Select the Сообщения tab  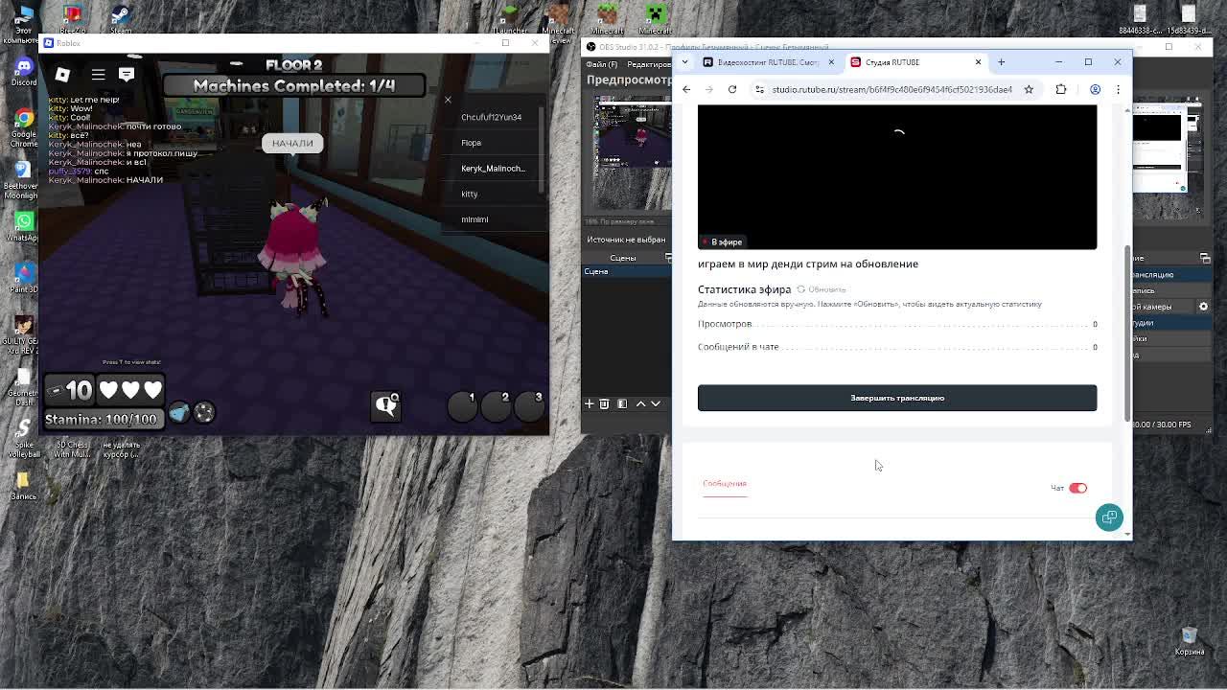tap(725, 484)
